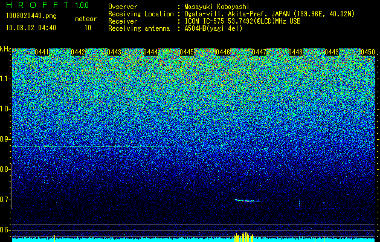Click the 0444 time marker

[150, 52]
